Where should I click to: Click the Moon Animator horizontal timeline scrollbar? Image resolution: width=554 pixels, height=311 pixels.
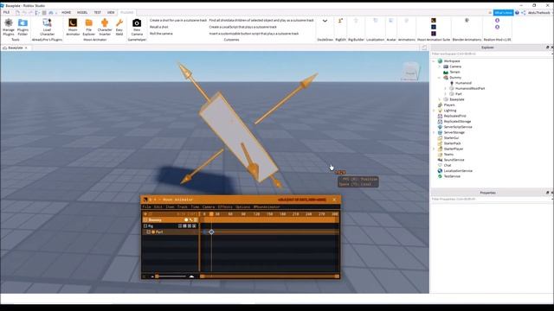pyautogui.click(x=270, y=276)
